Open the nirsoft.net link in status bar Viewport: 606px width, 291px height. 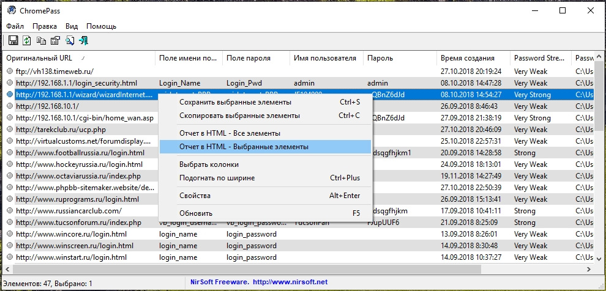[290, 282]
